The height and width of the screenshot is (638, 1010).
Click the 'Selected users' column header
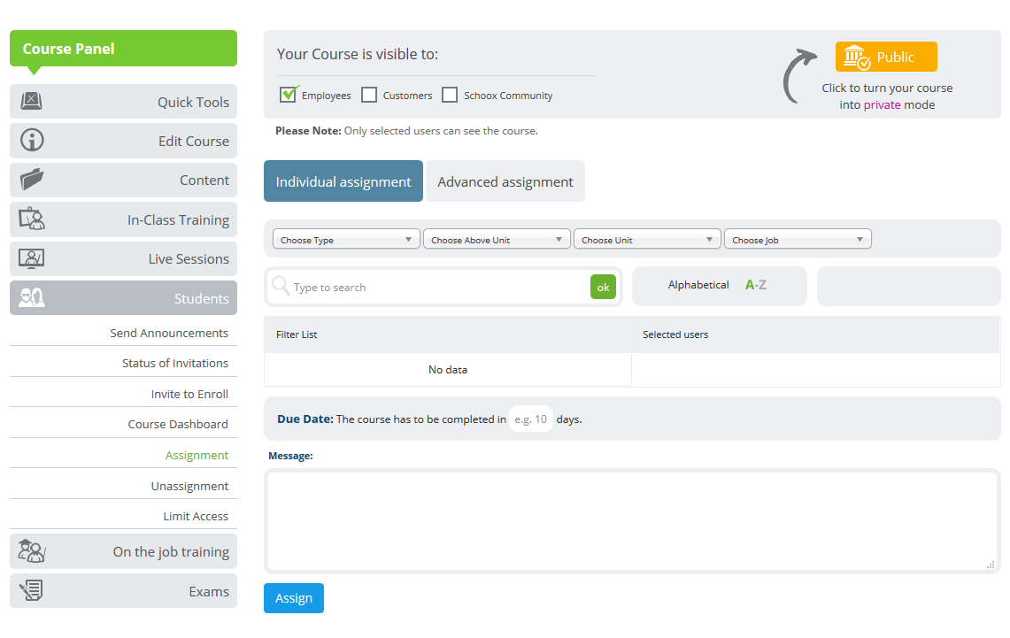coord(815,334)
